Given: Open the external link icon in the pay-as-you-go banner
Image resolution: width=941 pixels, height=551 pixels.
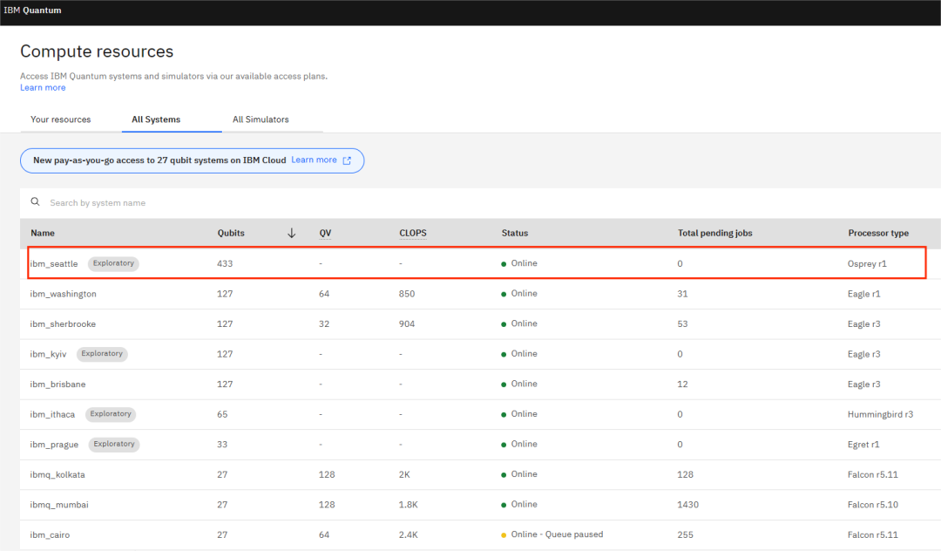Looking at the screenshot, I should [347, 160].
